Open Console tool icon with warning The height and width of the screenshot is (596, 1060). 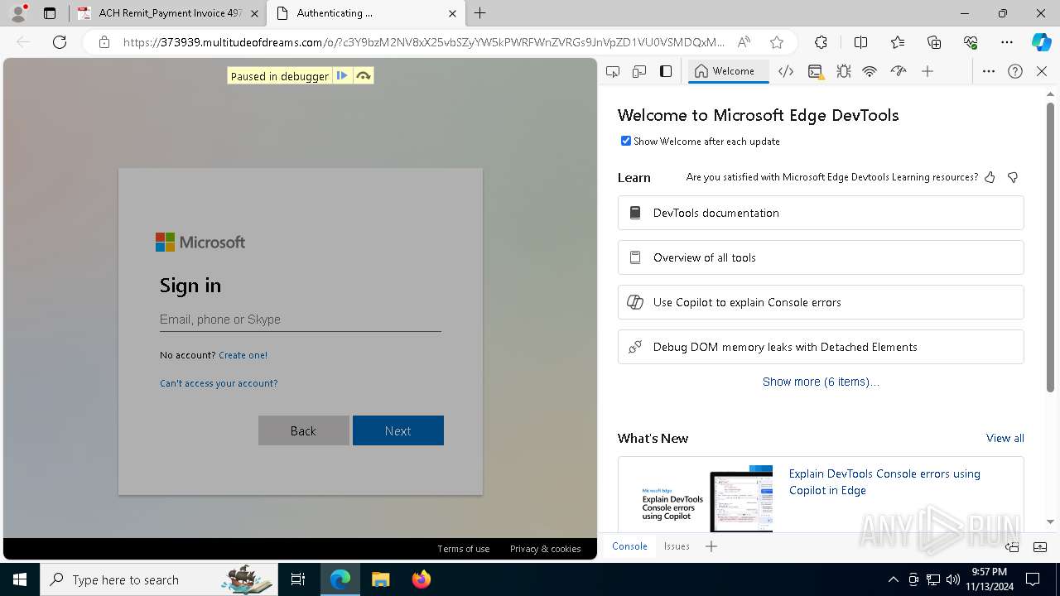pos(816,71)
